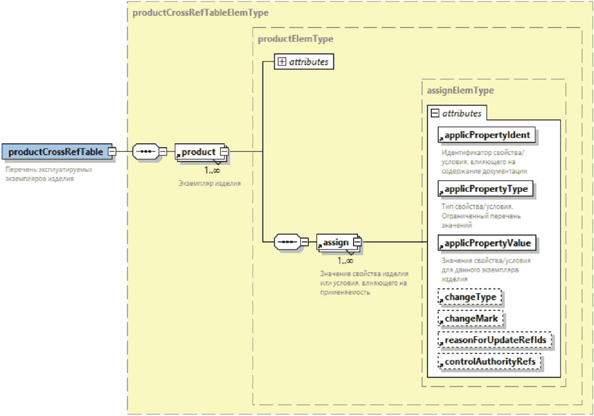Select the product element box

click(198, 152)
